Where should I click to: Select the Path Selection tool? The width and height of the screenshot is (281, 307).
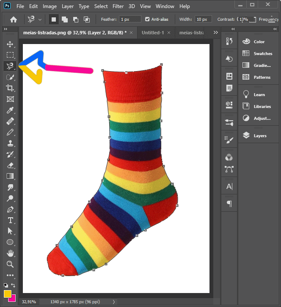[x=10, y=231]
